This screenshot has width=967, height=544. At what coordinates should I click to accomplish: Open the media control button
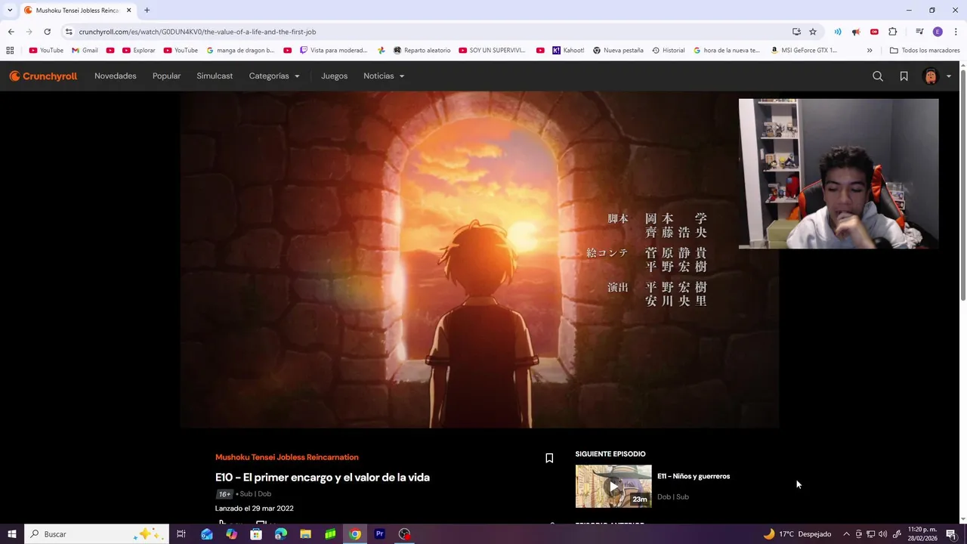[919, 32]
